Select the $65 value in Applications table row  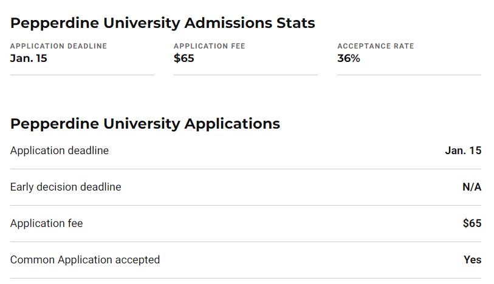point(472,223)
